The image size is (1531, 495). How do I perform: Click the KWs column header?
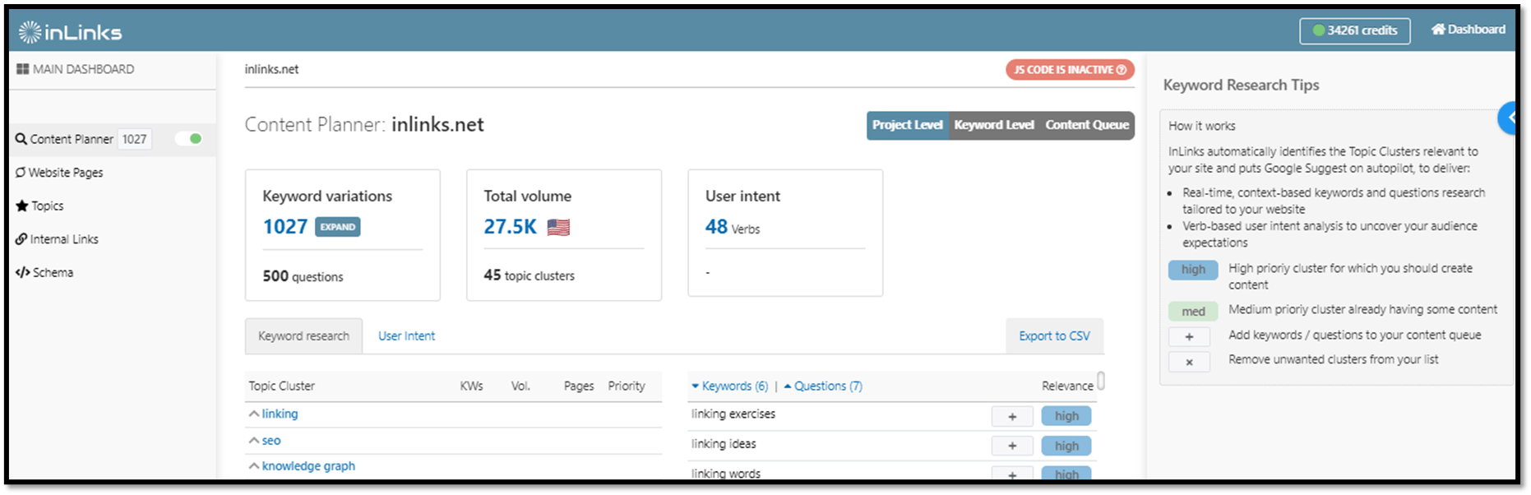point(472,386)
